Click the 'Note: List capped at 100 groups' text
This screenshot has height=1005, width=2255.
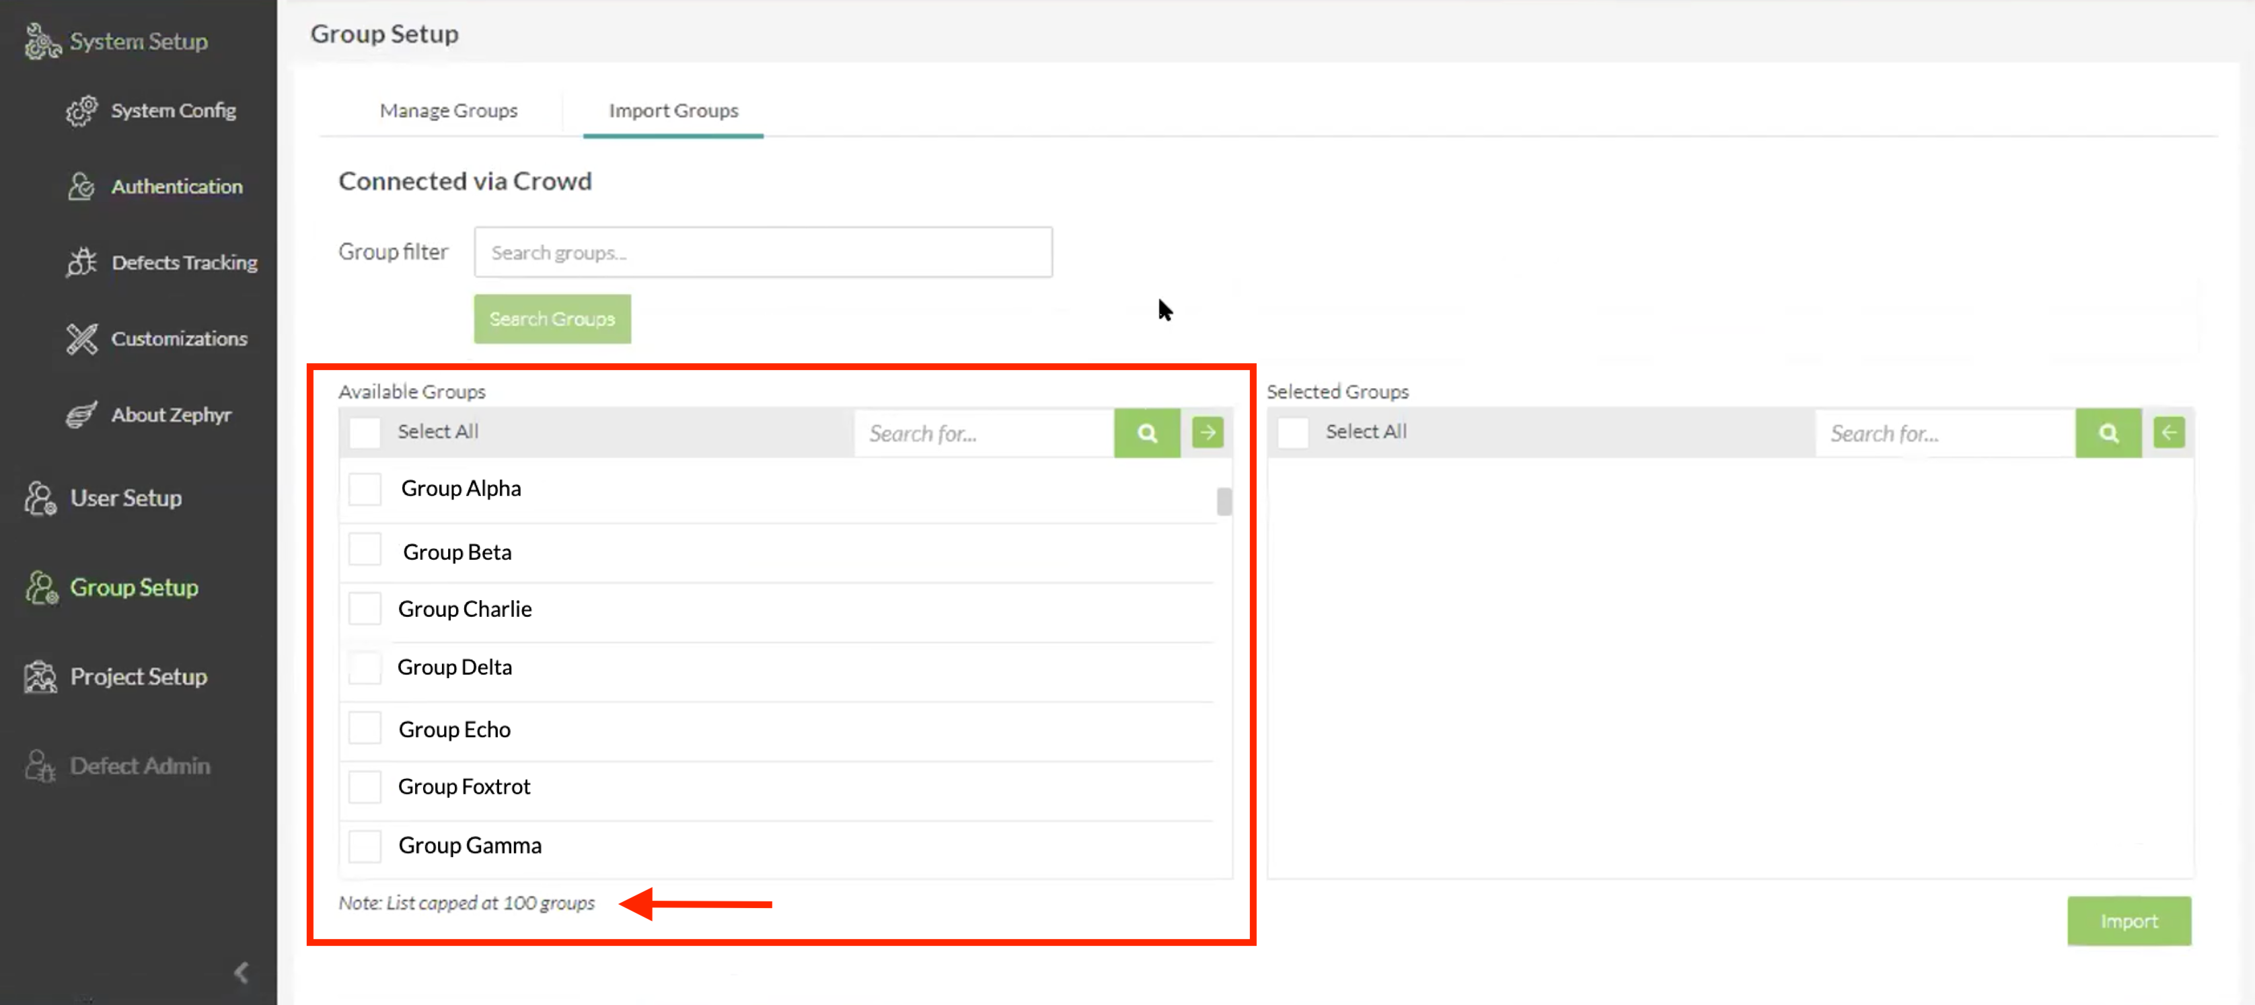point(467,903)
